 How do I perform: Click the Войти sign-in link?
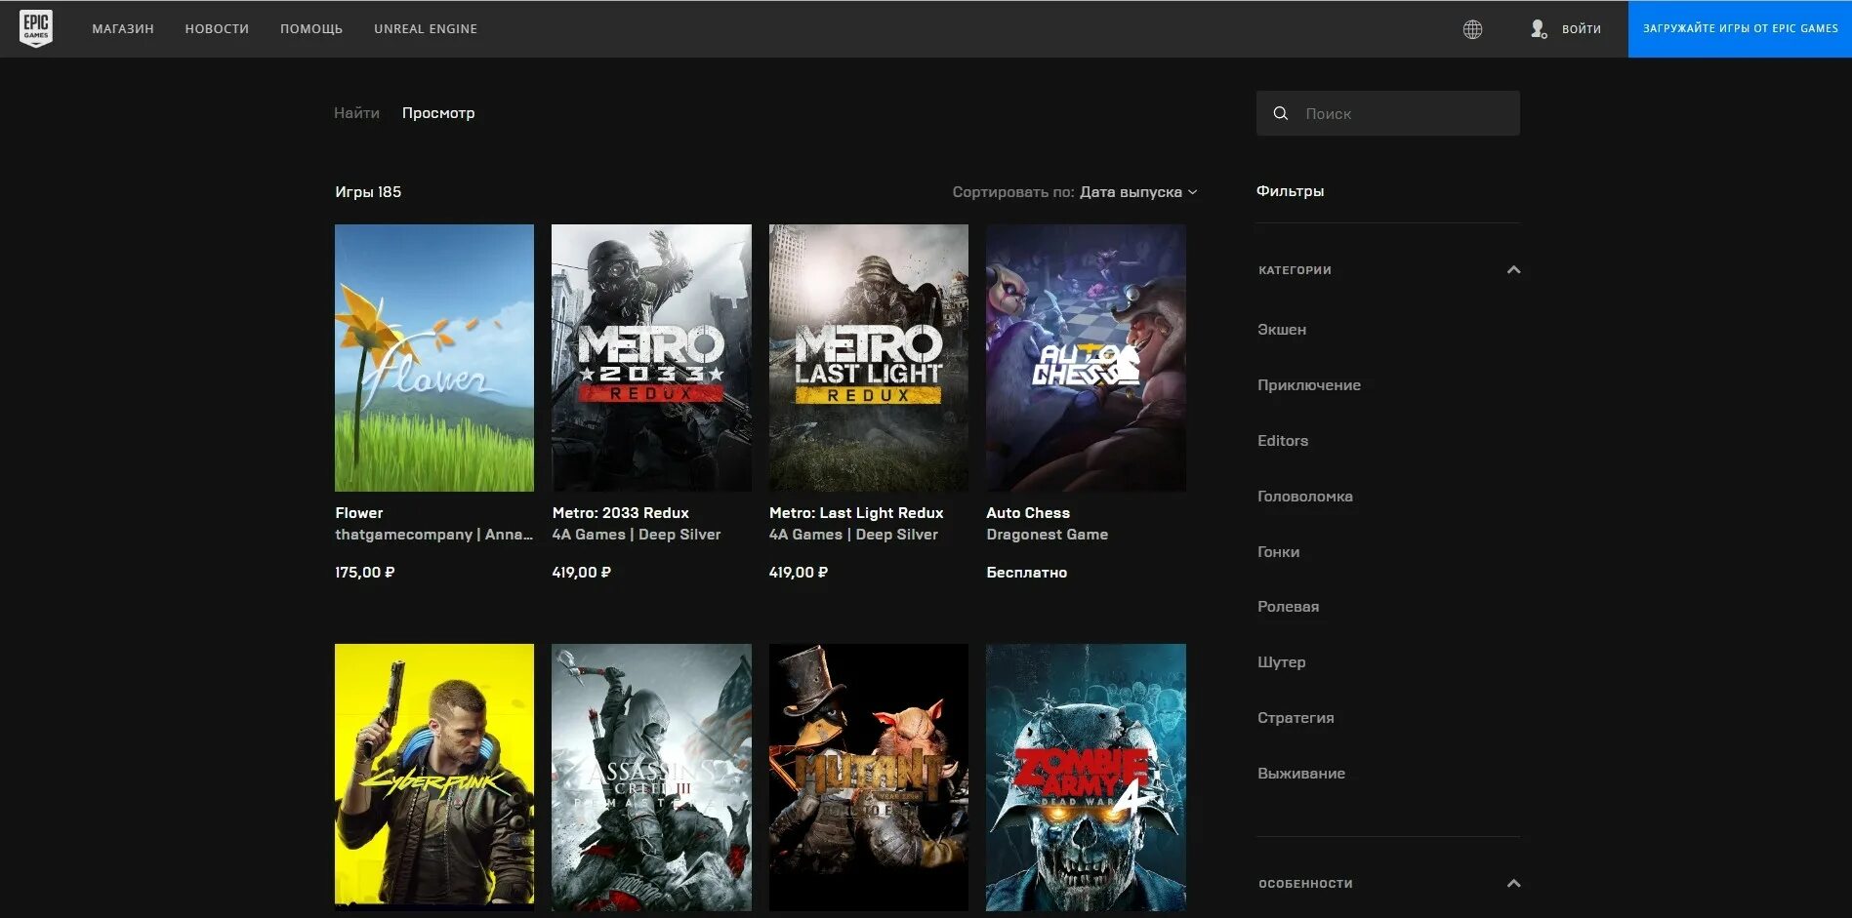tap(1582, 29)
